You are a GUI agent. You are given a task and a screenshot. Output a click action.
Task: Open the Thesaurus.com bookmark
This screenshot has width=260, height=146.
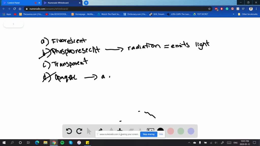(31, 14)
